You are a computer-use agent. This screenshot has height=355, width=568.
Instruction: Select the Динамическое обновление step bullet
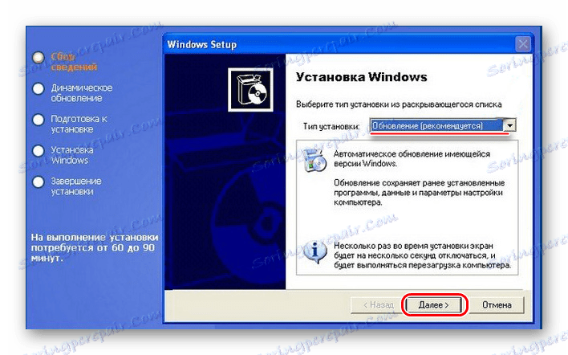pyautogui.click(x=38, y=89)
